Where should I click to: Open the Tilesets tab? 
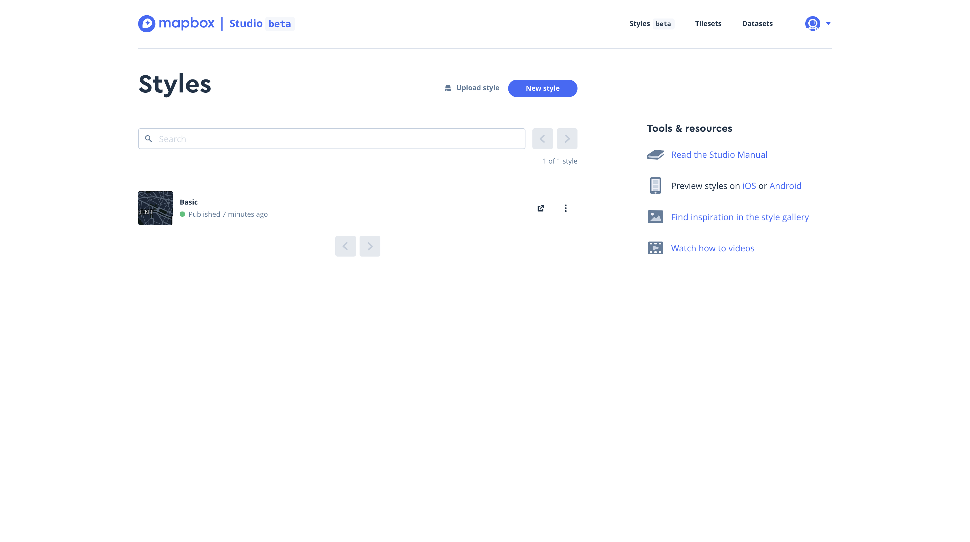(708, 24)
